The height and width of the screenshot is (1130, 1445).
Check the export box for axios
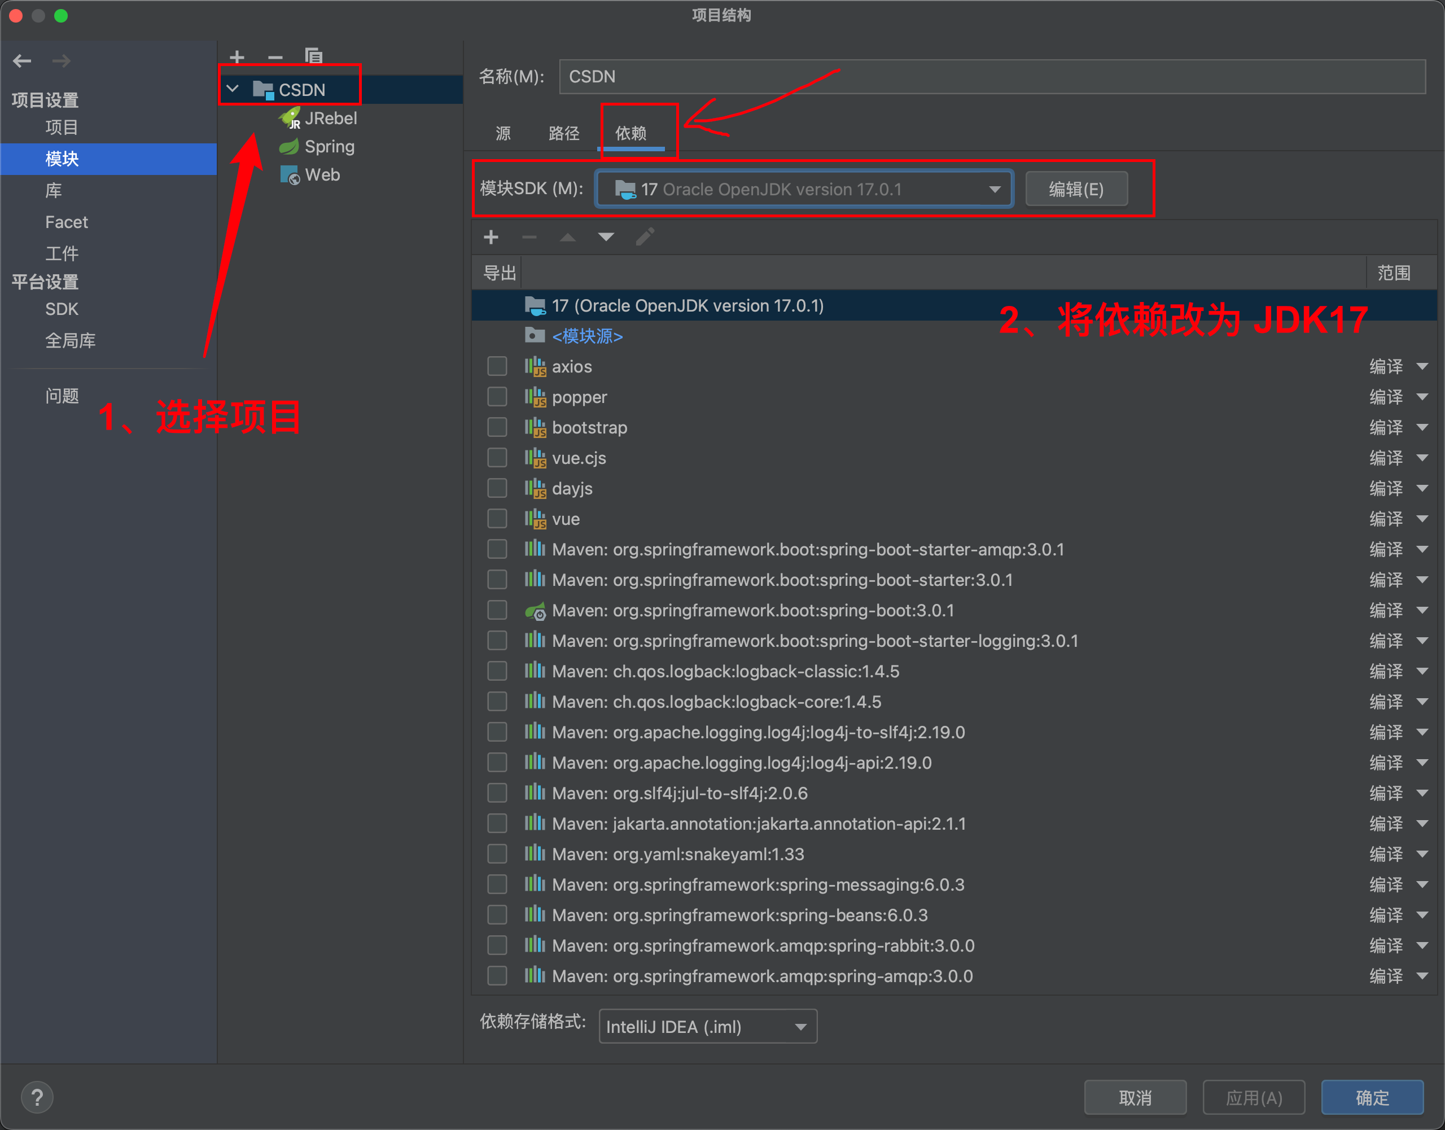[x=497, y=366]
